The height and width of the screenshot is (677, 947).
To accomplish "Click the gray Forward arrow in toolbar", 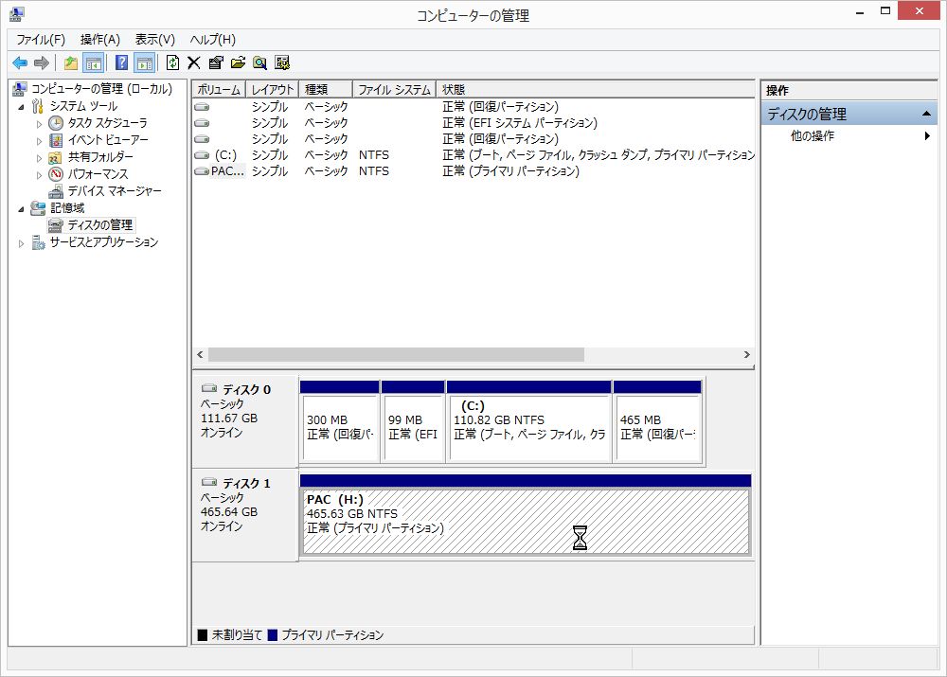I will [x=41, y=62].
